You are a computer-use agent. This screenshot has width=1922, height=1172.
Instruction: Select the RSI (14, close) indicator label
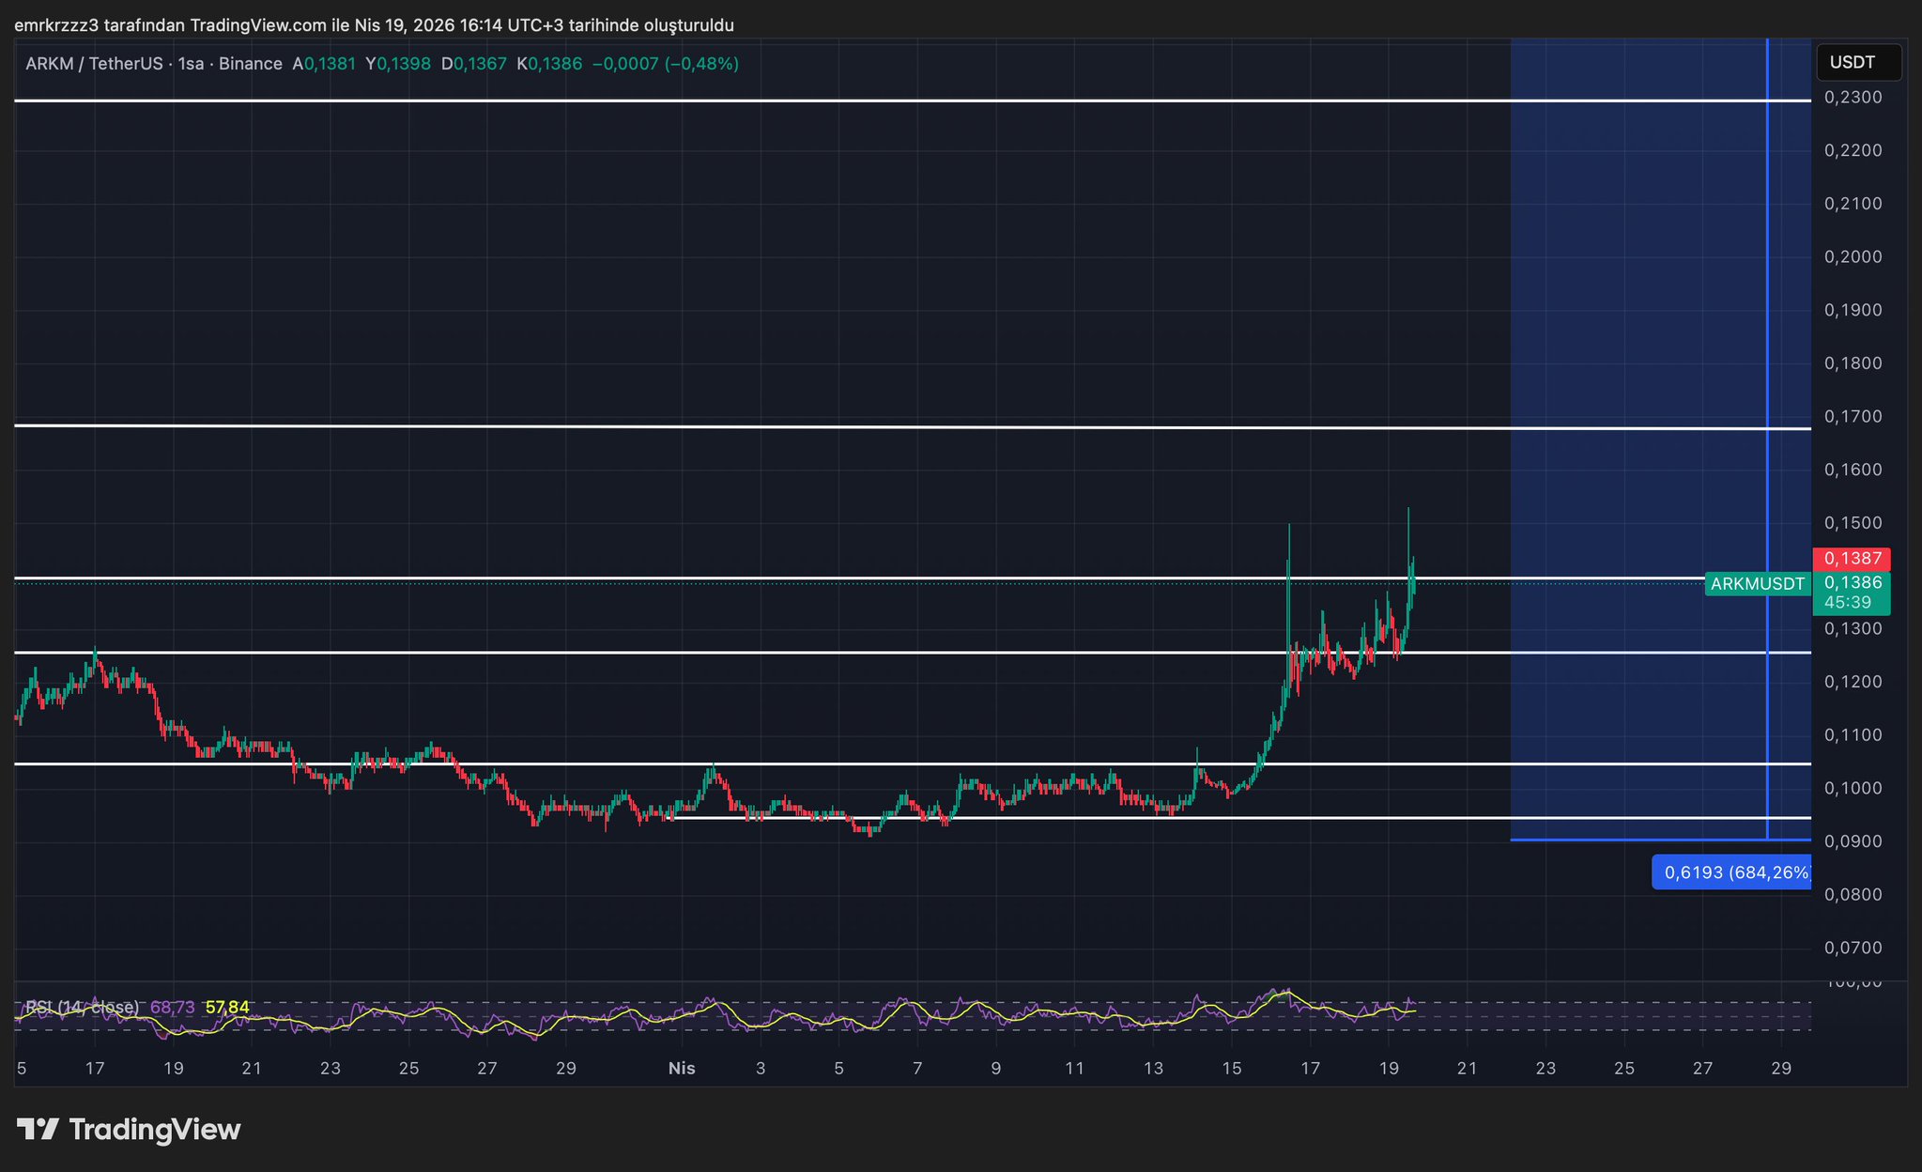[82, 1008]
